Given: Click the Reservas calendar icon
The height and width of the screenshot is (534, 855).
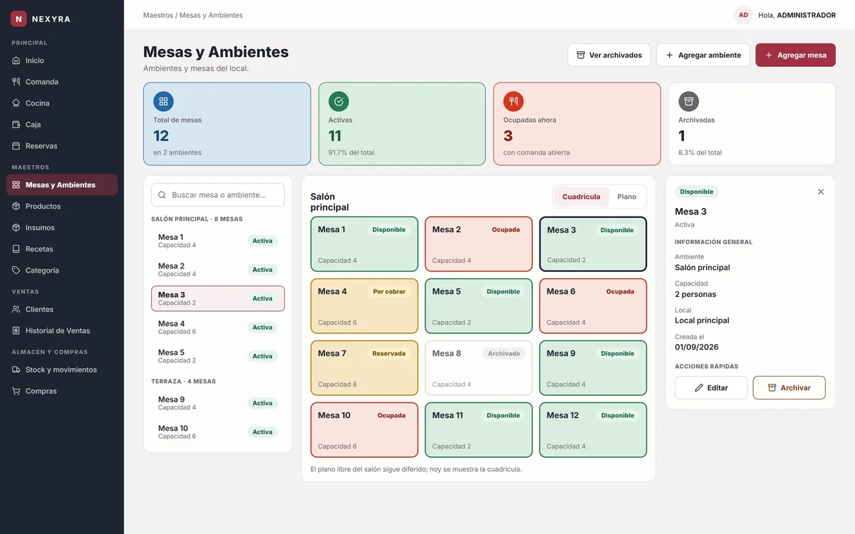Looking at the screenshot, I should pyautogui.click(x=16, y=146).
